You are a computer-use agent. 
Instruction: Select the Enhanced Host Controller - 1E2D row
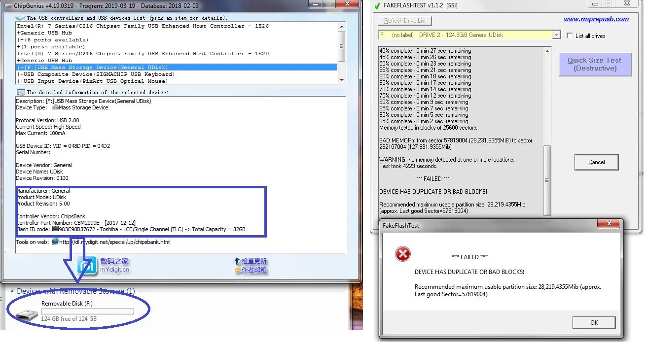point(177,53)
